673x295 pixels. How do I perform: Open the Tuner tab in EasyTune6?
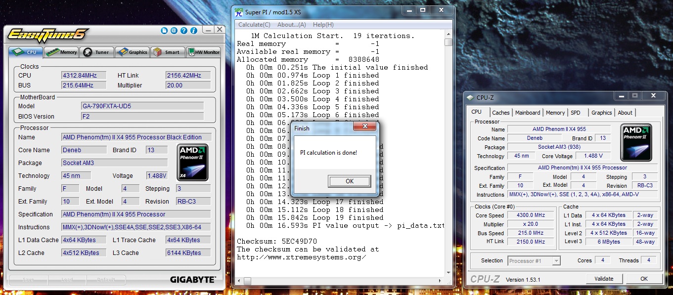97,52
